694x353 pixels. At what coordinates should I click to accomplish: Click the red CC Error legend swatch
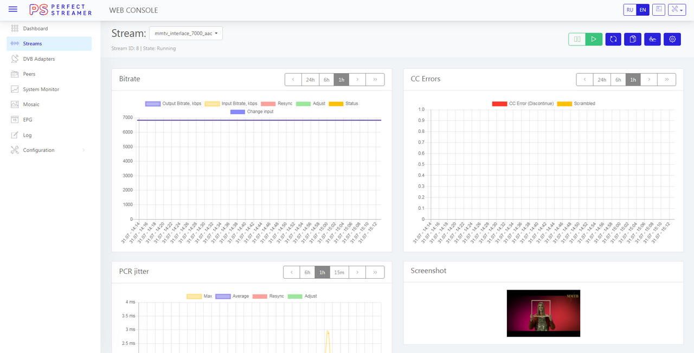tap(499, 104)
